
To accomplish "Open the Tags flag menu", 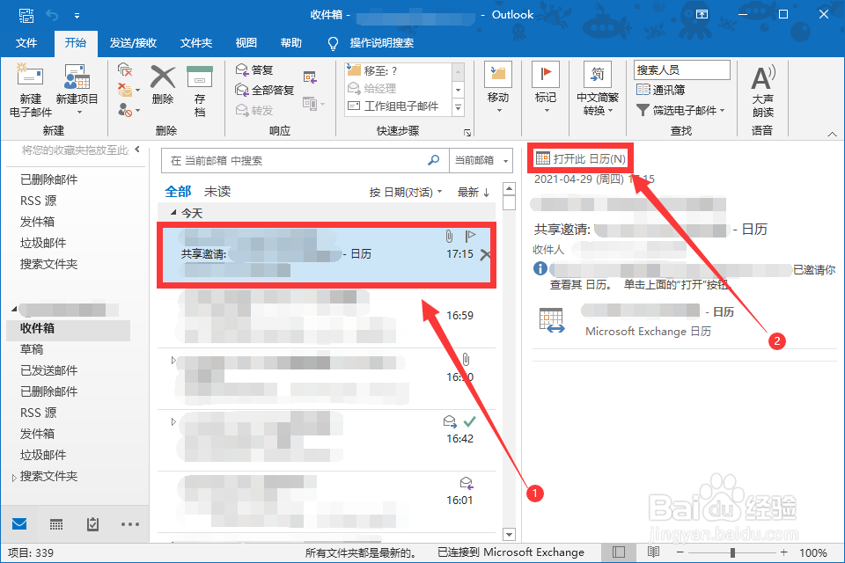I will [x=546, y=88].
